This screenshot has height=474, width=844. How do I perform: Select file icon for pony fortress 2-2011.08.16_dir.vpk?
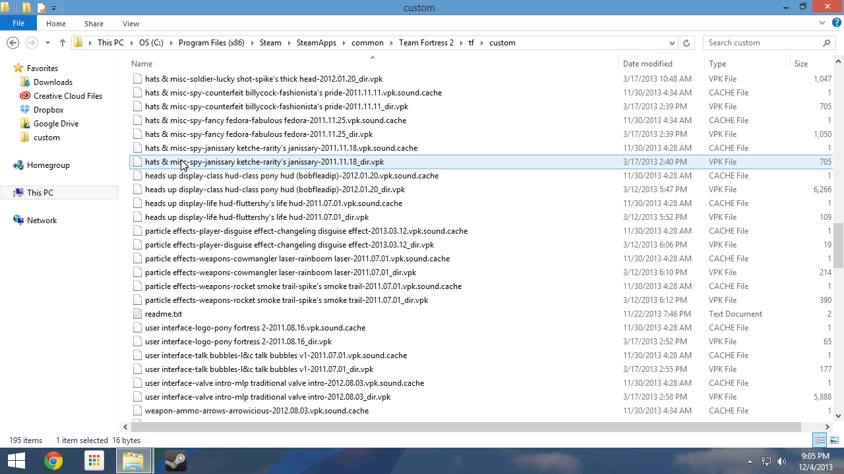tap(137, 342)
